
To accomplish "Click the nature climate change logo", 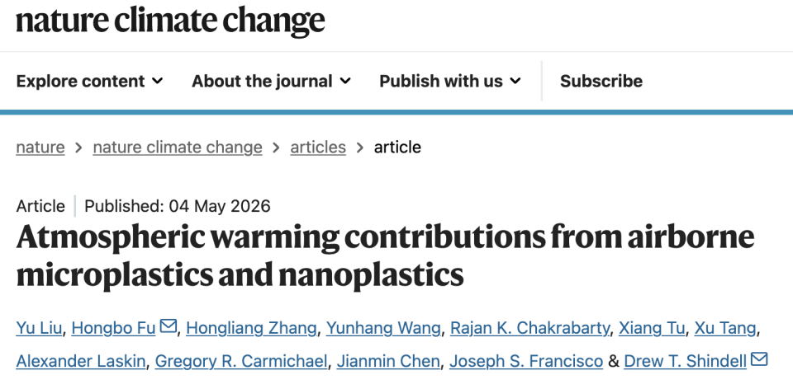I will 170,21.
